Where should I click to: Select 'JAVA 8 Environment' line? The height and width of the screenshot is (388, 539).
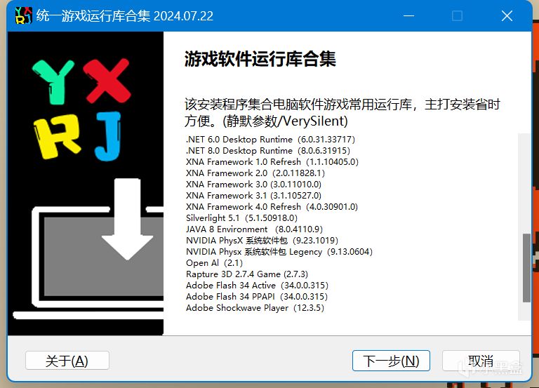(x=254, y=229)
